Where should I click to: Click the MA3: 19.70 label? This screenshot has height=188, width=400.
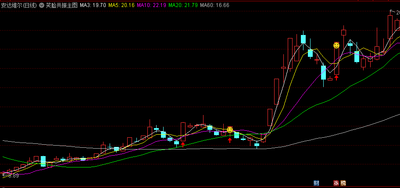pyautogui.click(x=93, y=5)
